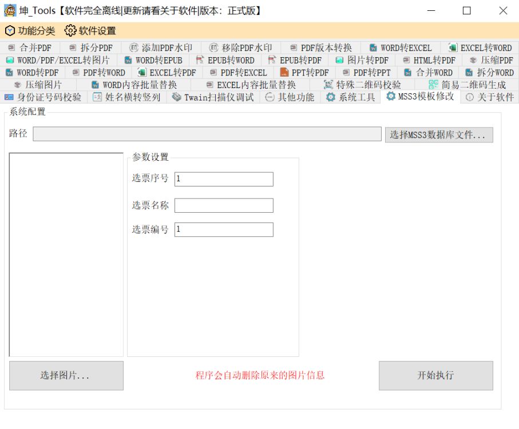Click the WORD/PDF/EXCEL转图片 tab icon
Viewport: 519px width, 429px height.
tap(10, 60)
